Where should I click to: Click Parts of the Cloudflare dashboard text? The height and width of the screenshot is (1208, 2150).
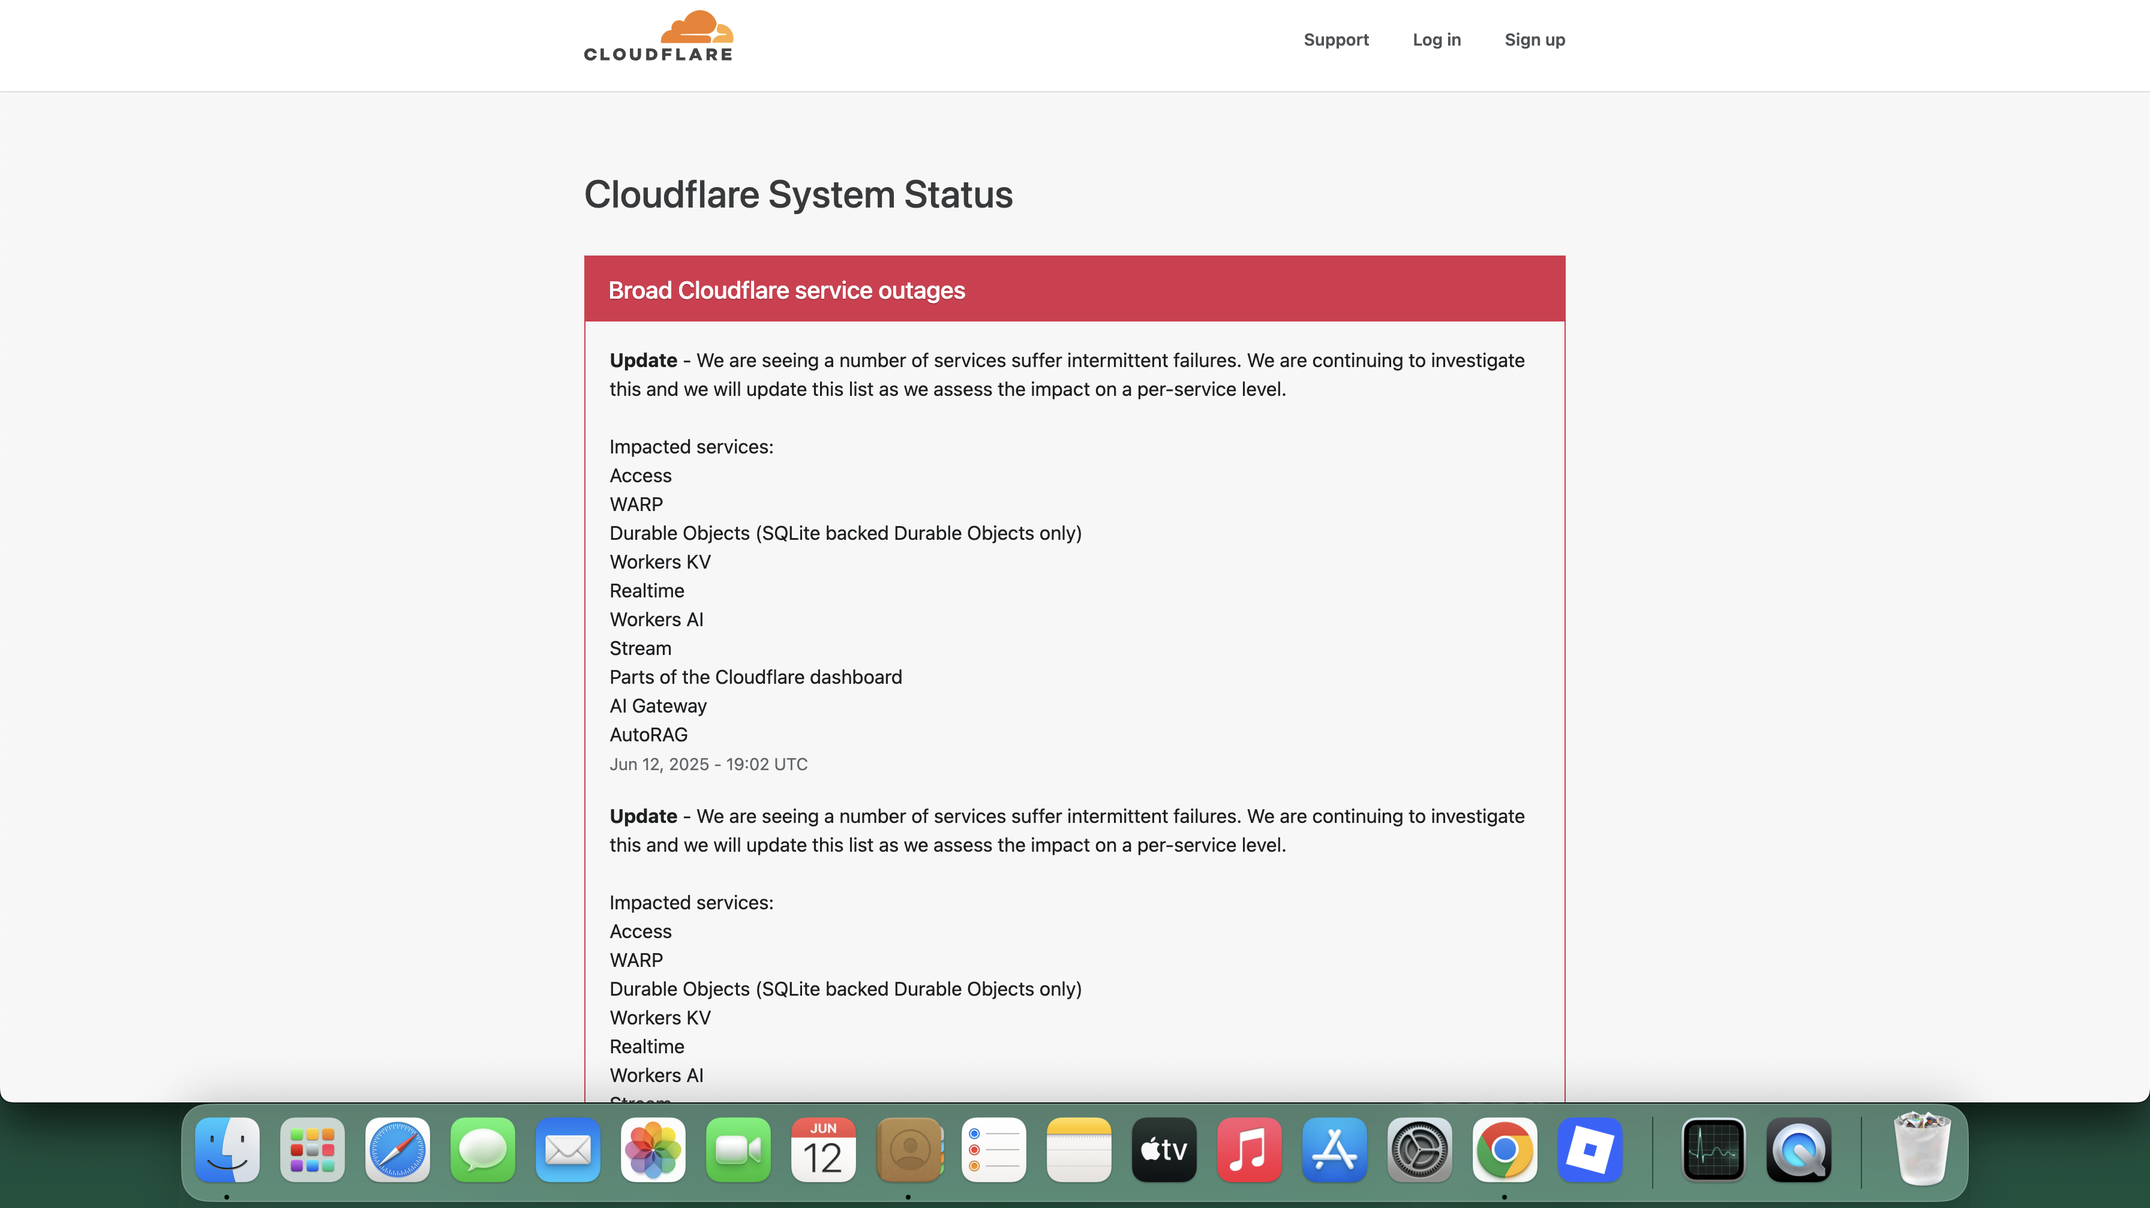click(x=755, y=677)
